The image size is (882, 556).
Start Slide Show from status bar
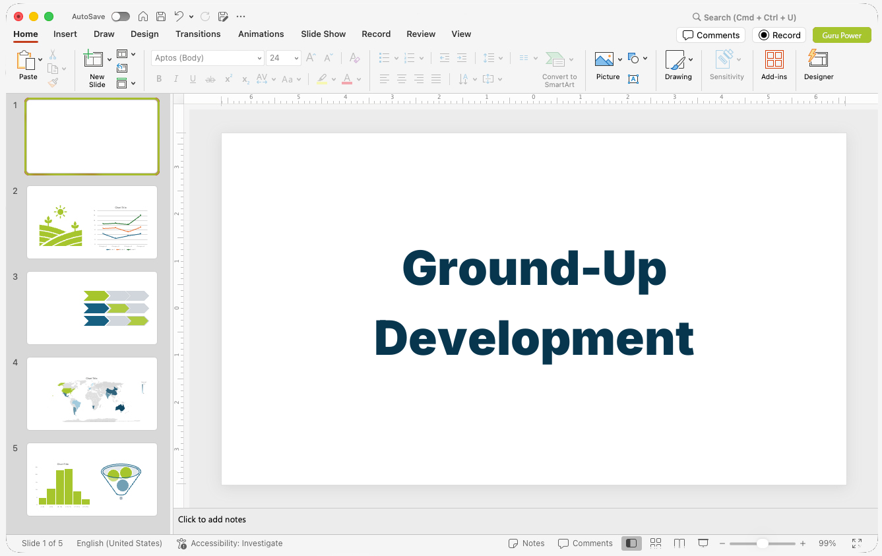(x=703, y=543)
